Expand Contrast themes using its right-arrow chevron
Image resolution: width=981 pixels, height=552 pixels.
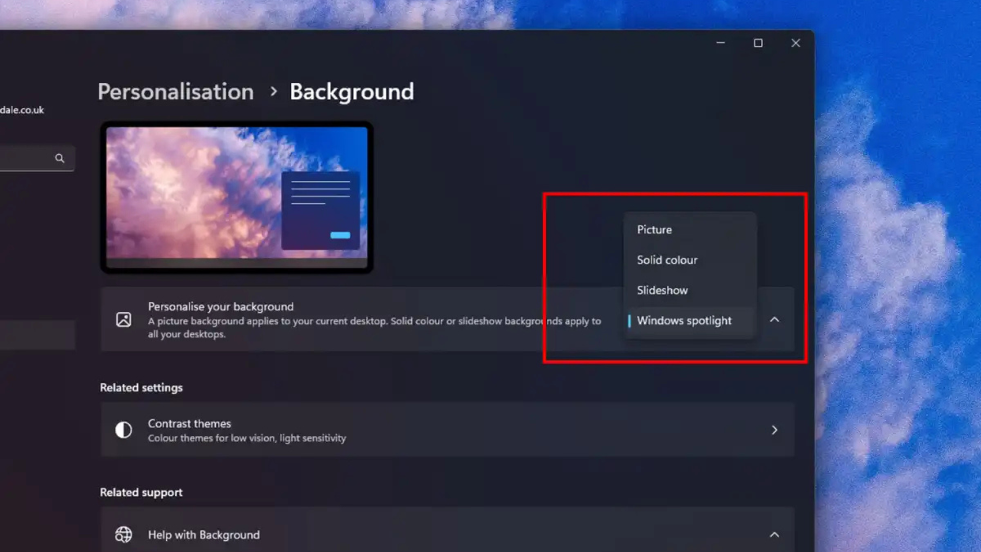775,430
